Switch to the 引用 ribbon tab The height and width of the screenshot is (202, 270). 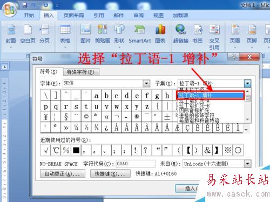pyautogui.click(x=99, y=15)
